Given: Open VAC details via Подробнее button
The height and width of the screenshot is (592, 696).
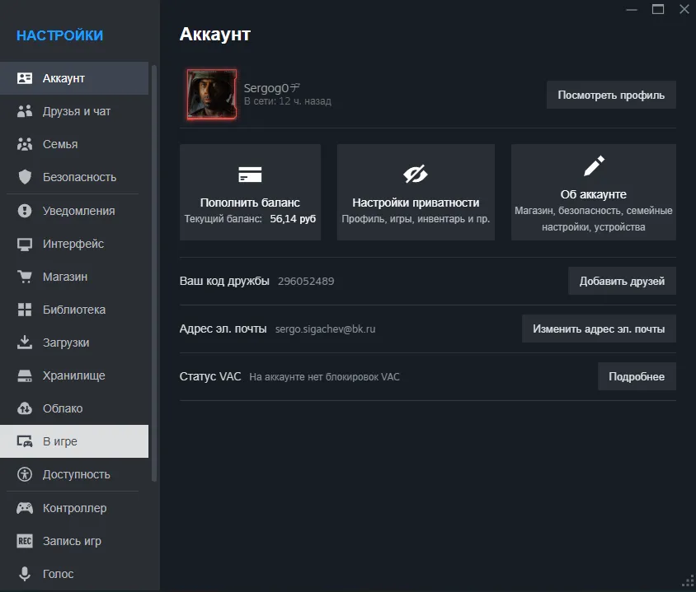Looking at the screenshot, I should pyautogui.click(x=637, y=376).
